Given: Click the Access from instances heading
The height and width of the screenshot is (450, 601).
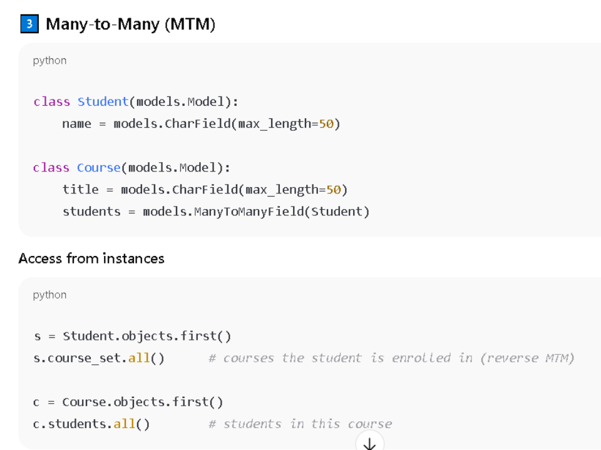Looking at the screenshot, I should click(x=91, y=258).
